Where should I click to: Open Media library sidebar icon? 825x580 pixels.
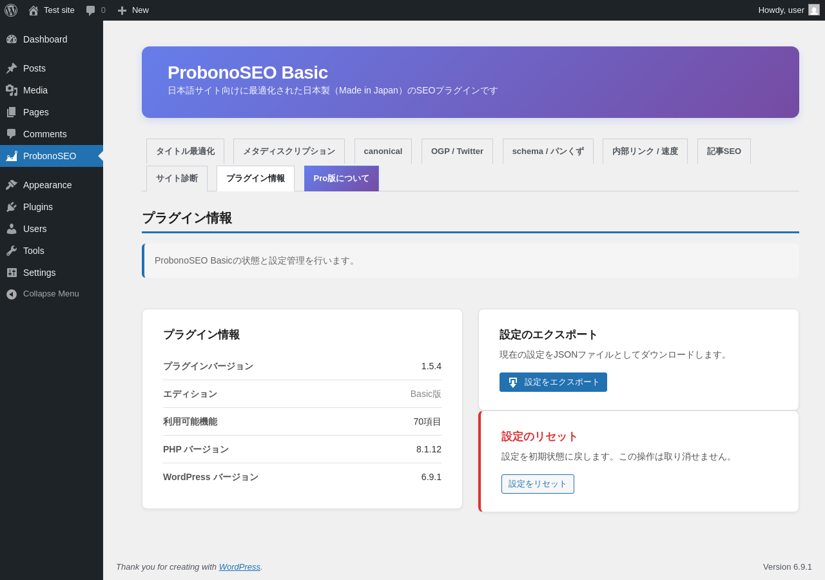pos(12,90)
